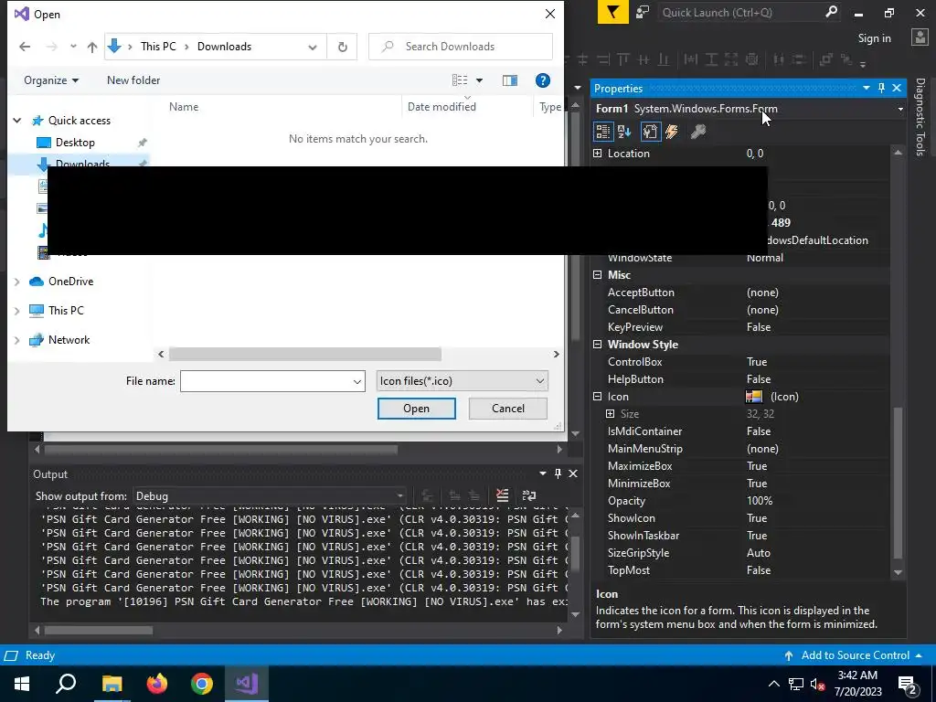Expand This PC in navigation pane

pos(17,311)
